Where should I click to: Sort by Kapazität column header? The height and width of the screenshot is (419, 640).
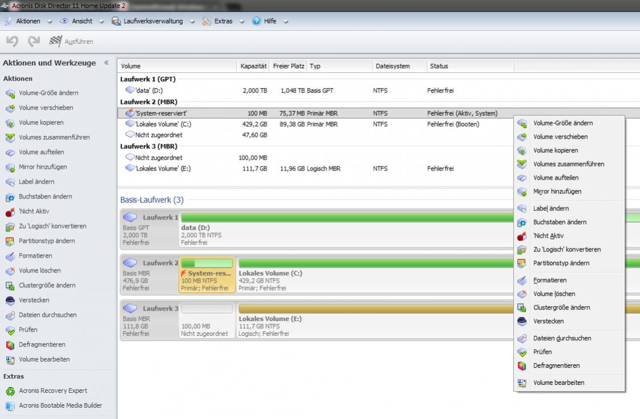tap(253, 66)
